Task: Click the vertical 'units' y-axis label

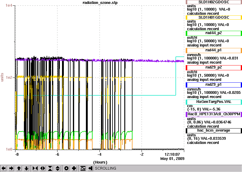Action: coord(2,77)
